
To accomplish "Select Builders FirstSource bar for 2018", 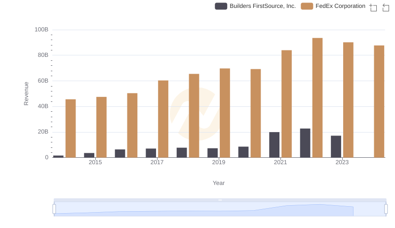I will coord(182,153).
